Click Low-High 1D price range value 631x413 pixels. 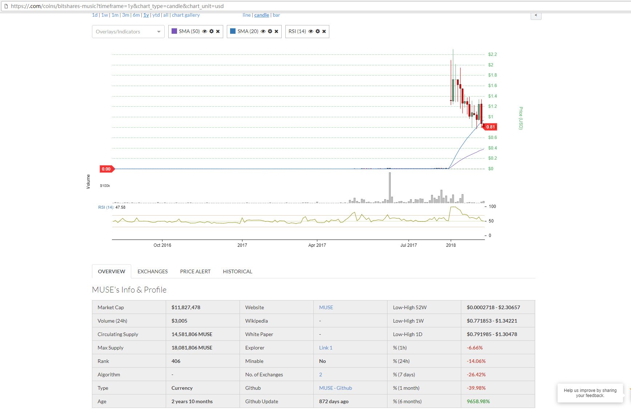tap(492, 334)
